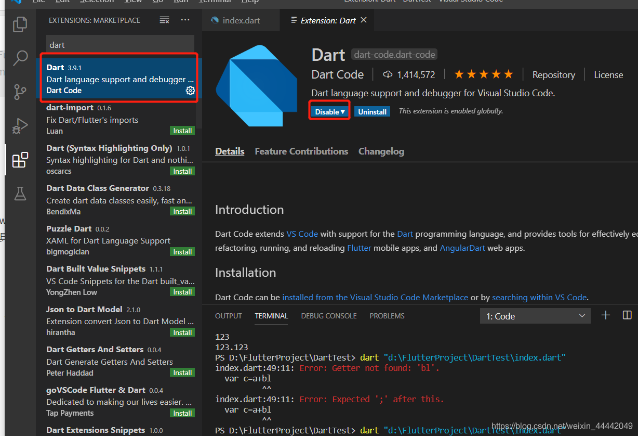
Task: Open the manage gear for Dart extension
Action: click(190, 91)
